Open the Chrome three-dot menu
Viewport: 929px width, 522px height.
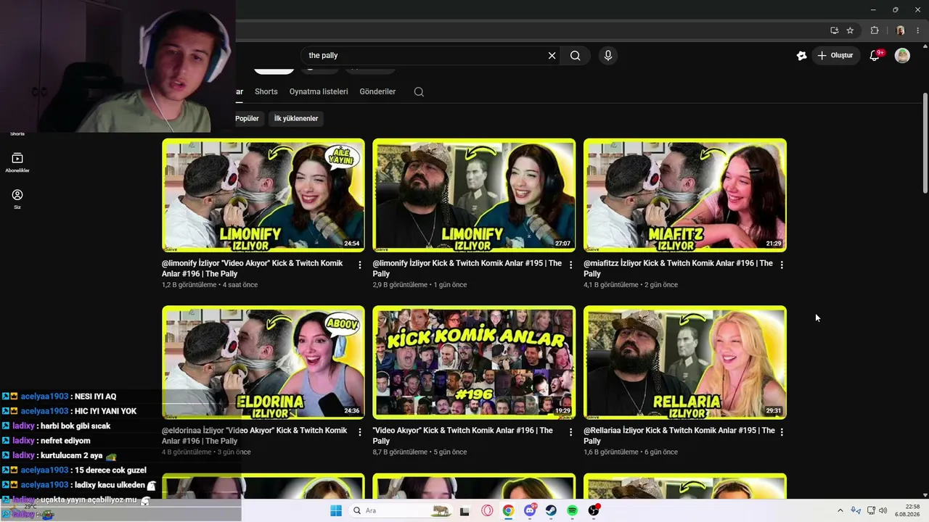(917, 30)
